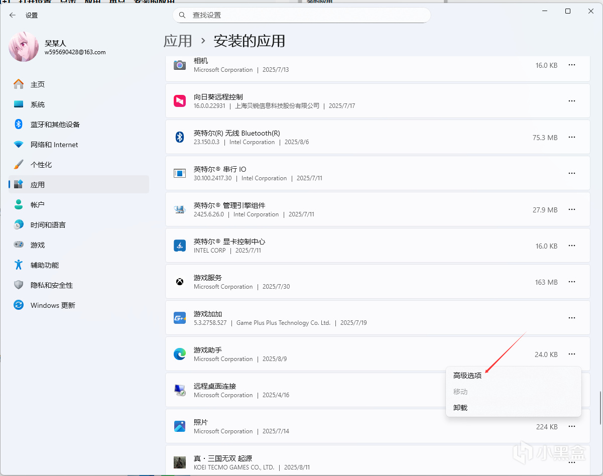Screen dimensions: 603x476
Task: Open the three-dot menu for 游戏助手
Action: click(x=571, y=354)
